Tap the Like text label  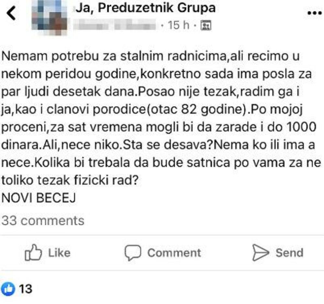tap(59, 253)
